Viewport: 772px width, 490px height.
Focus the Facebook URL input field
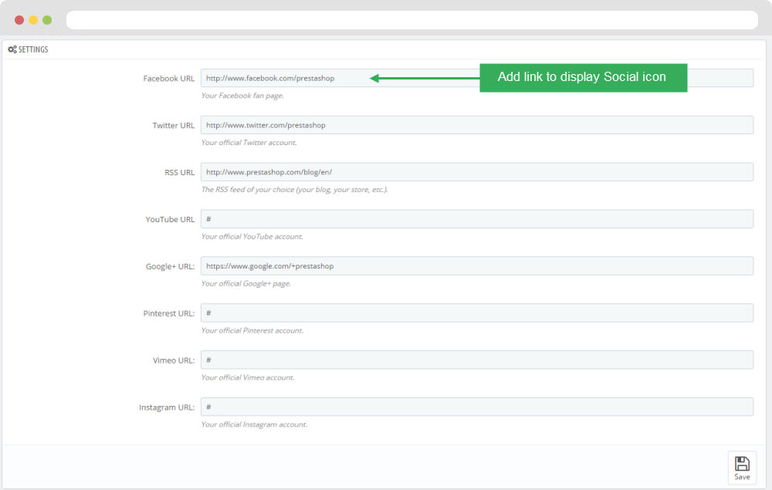tap(476, 78)
